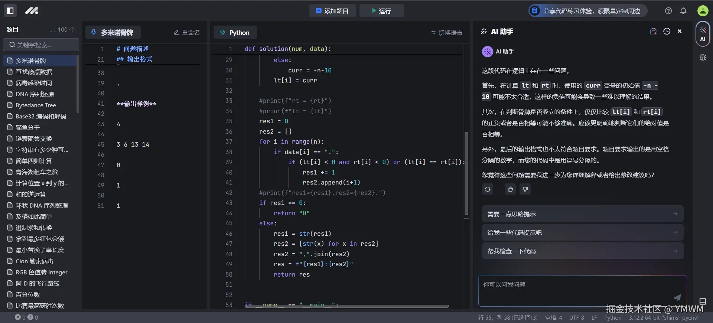Select the 多米诺骨牌 description tab
This screenshot has height=323, width=713.
click(x=113, y=33)
